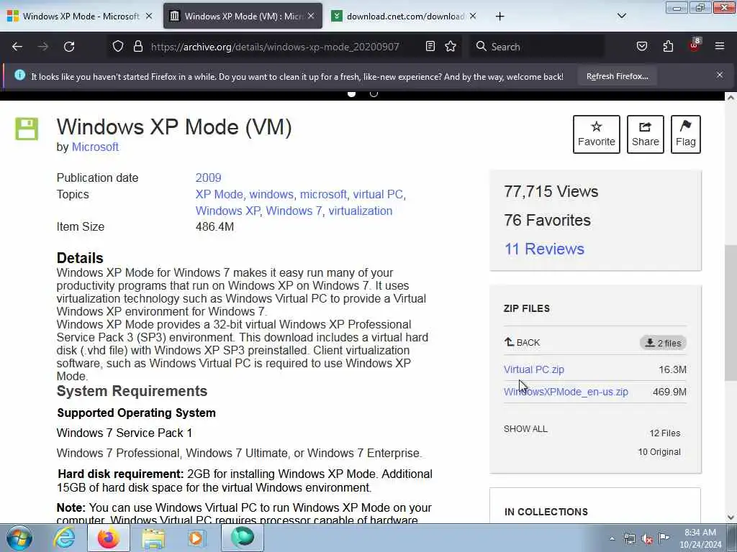The height and width of the screenshot is (552, 737).
Task: Click the Refresh Firefox button
Action: point(617,76)
